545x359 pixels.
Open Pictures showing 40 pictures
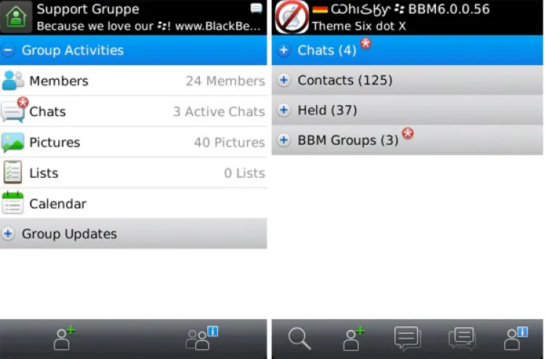click(133, 143)
